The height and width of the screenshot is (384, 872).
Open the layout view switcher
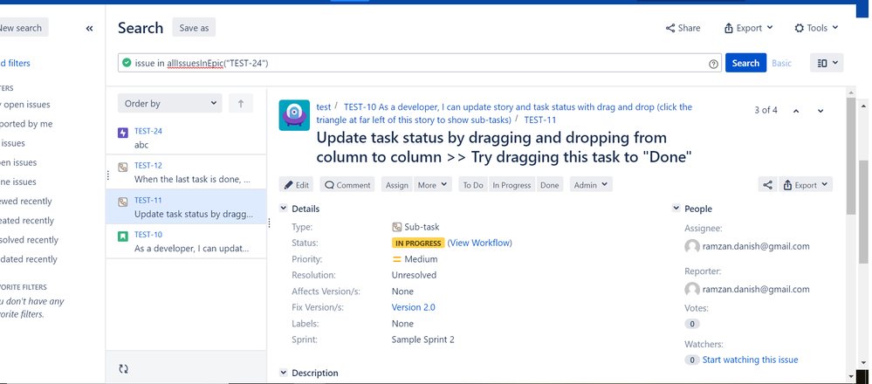point(827,63)
